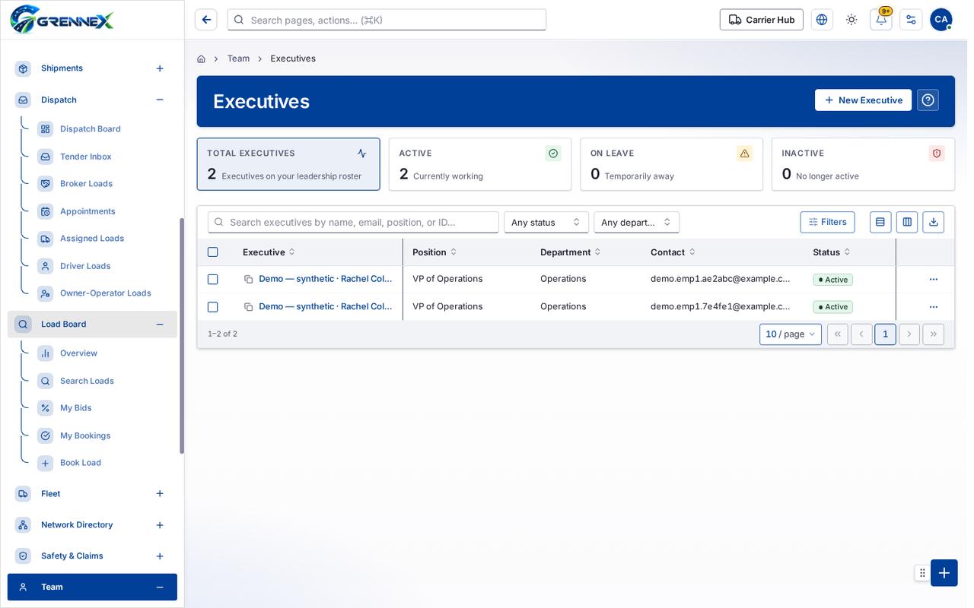Screen dimensions: 974x608
Task: Click the Filters button
Action: [827, 222]
